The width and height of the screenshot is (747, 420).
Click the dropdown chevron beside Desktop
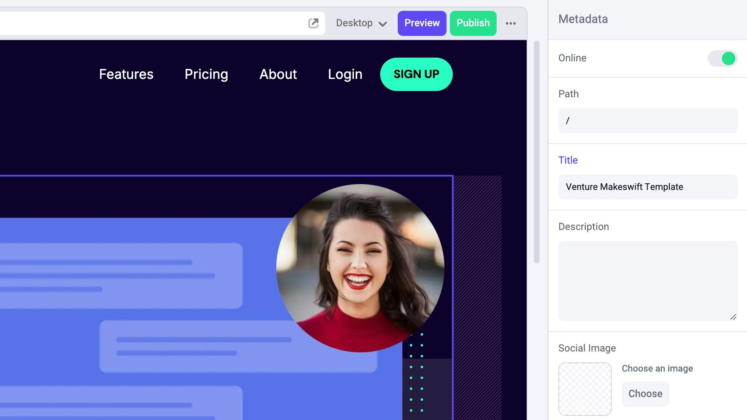point(383,24)
